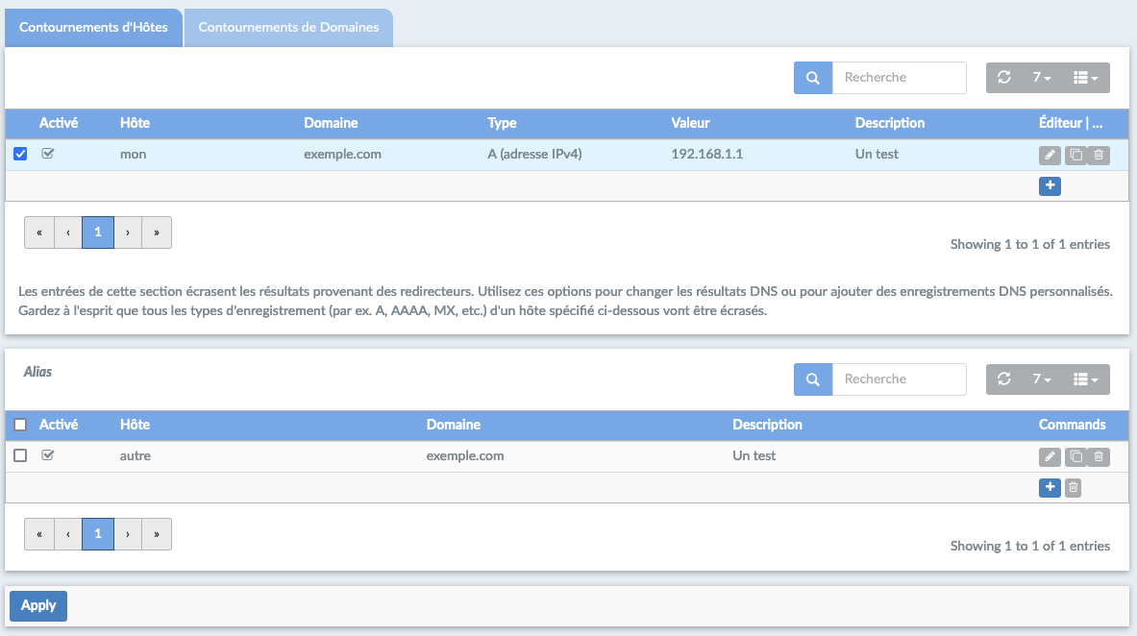
Task: Sort Alias table by Domaine column
Action: coord(454,425)
